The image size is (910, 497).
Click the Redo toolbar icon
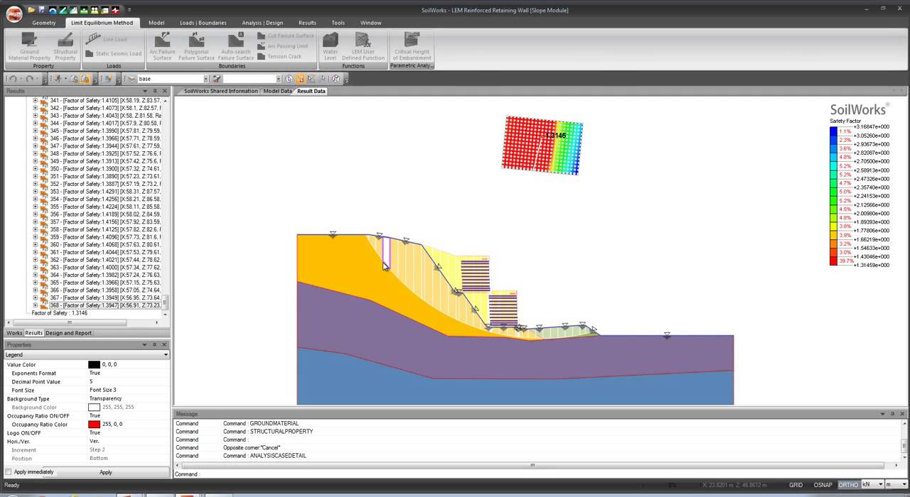click(31, 79)
